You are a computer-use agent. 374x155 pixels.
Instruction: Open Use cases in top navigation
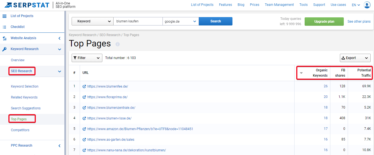(x=338, y=5)
